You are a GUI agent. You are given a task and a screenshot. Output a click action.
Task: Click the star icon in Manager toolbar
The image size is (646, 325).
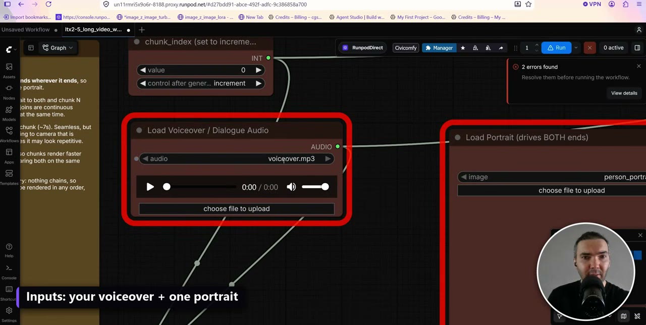463,48
